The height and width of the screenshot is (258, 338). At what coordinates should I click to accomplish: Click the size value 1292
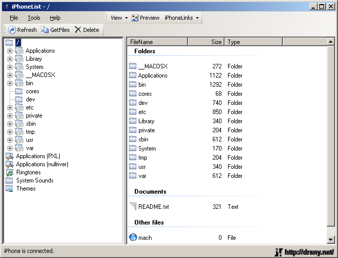coord(215,84)
